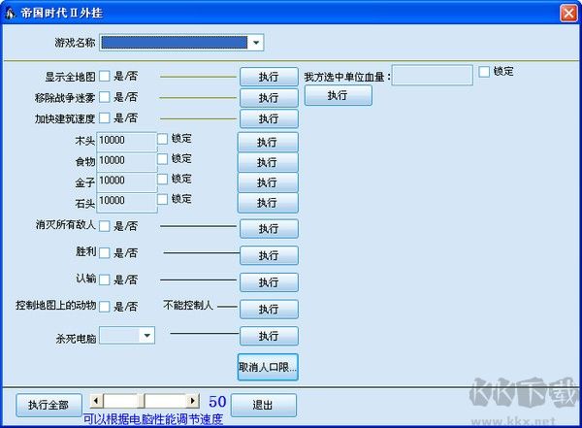Click 执行 next to 石头
The image size is (582, 428).
(x=268, y=203)
